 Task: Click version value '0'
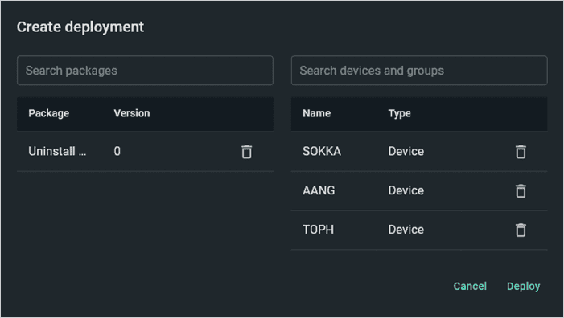pos(117,151)
